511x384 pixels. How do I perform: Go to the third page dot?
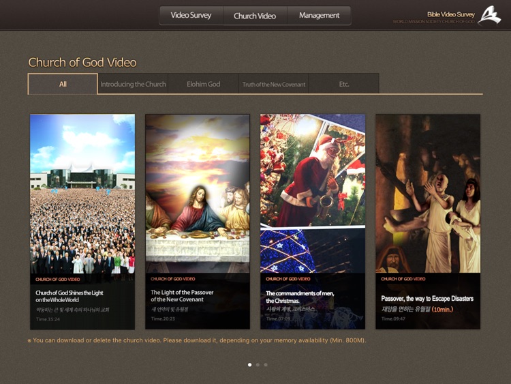pyautogui.click(x=266, y=365)
